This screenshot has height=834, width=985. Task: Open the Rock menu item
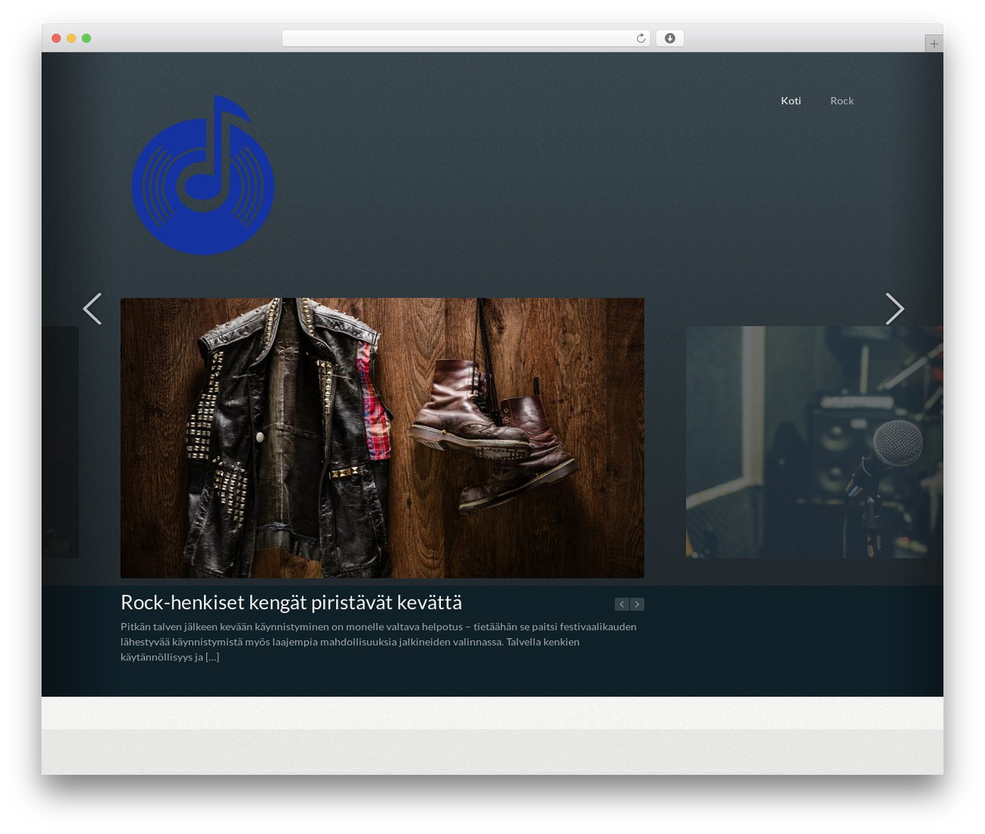tap(842, 101)
